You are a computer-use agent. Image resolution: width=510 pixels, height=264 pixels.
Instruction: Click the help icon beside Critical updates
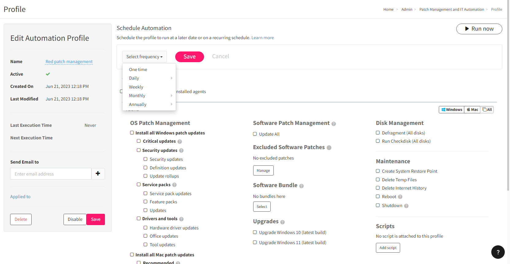(x=180, y=141)
